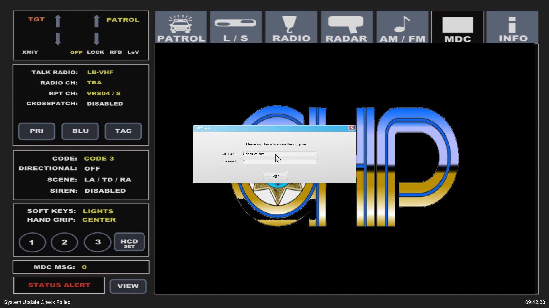Click the TGT up arrow
549x308 pixels.
(58, 21)
